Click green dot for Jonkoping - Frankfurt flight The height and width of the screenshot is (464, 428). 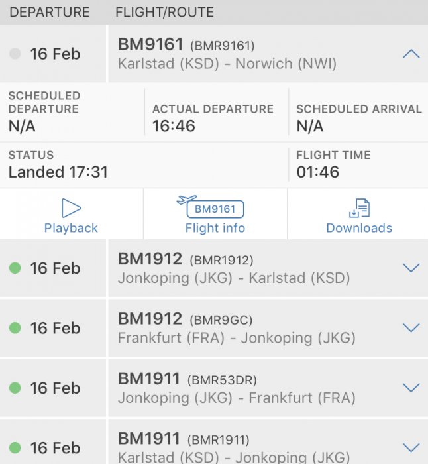tap(15, 388)
